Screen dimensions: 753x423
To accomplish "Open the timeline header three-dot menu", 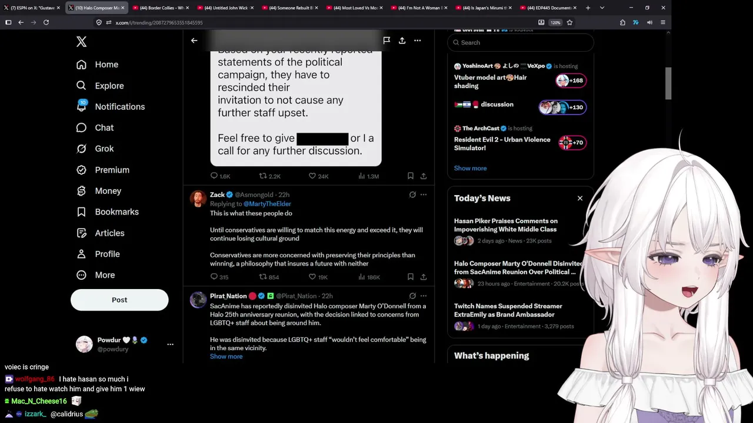I will point(417,41).
